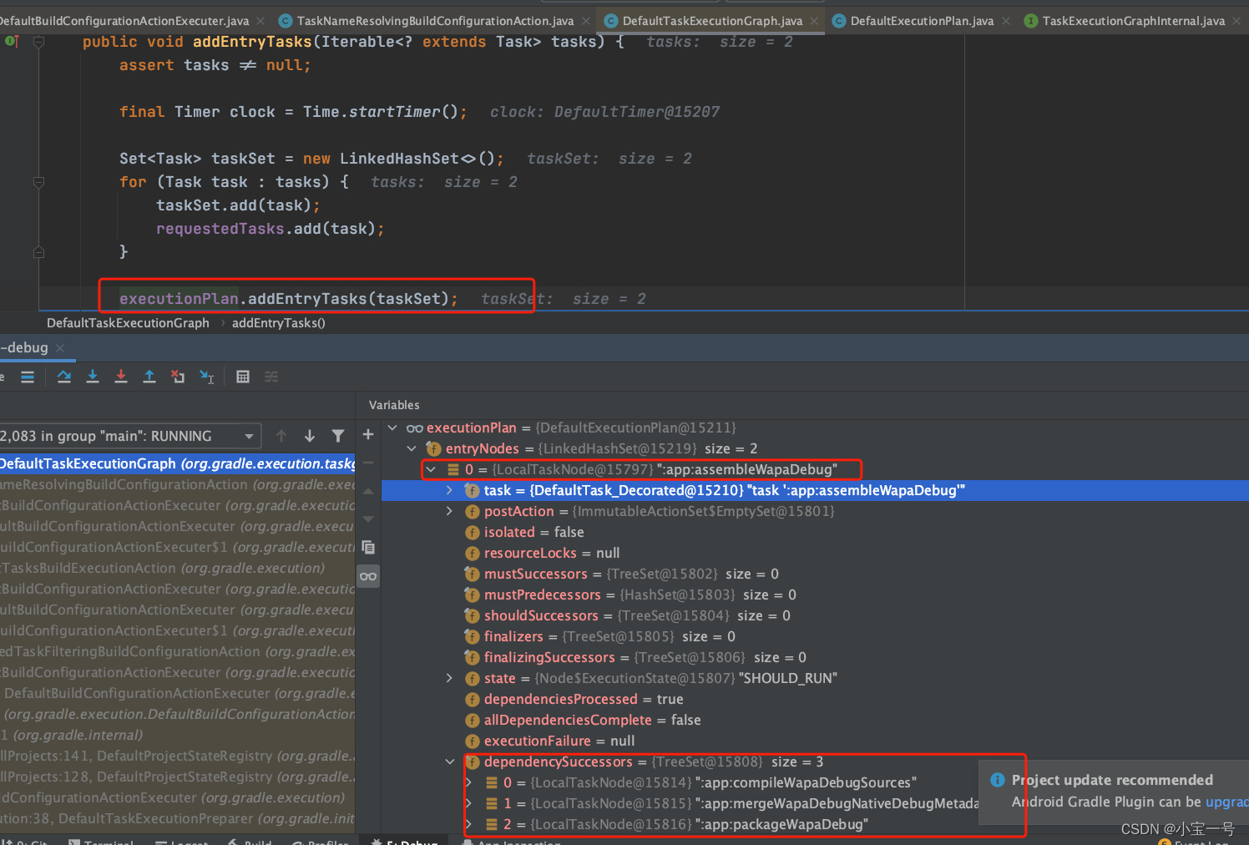Close the DefaultTaskExecutionGraph.java tab

814,21
